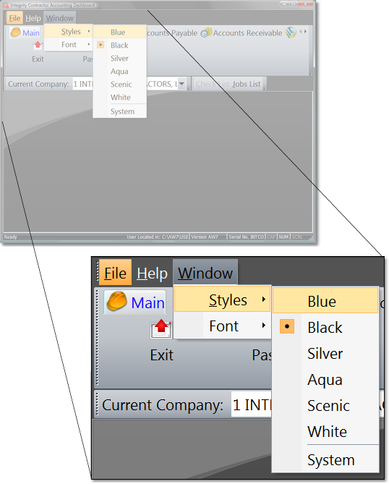Open Help menu in the enlarged inset

[152, 273]
